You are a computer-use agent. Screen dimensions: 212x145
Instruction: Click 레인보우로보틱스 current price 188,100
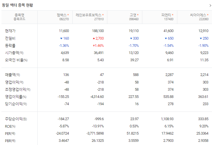[98, 31]
